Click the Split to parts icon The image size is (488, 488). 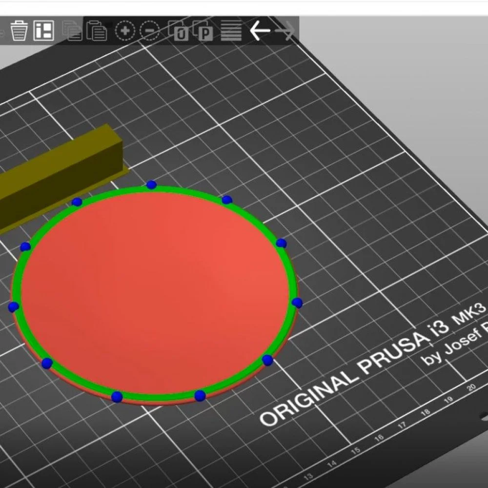coord(203,30)
